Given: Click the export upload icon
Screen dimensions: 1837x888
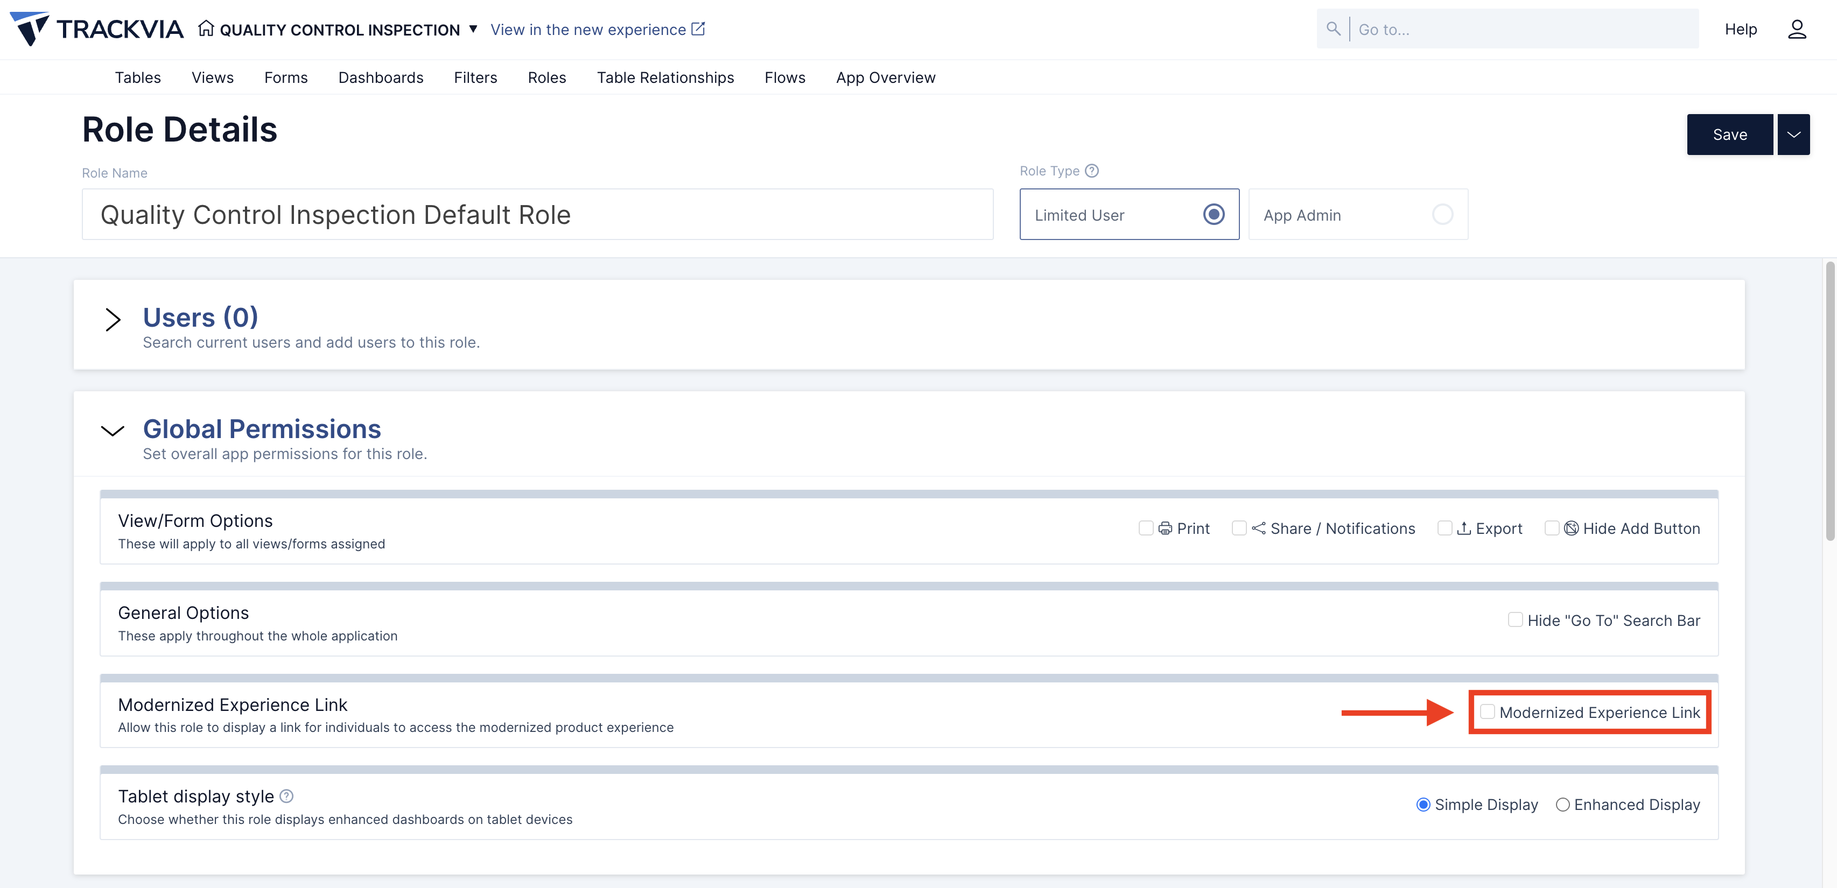Looking at the screenshot, I should pos(1464,528).
